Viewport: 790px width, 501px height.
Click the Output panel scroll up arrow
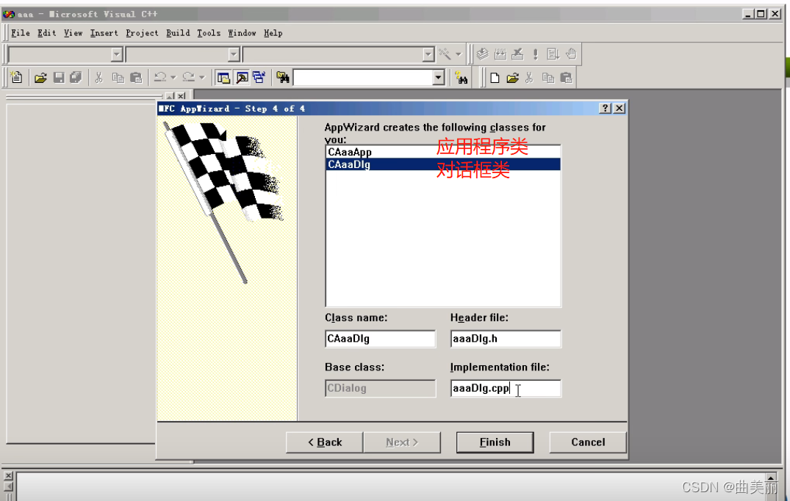[x=771, y=478]
